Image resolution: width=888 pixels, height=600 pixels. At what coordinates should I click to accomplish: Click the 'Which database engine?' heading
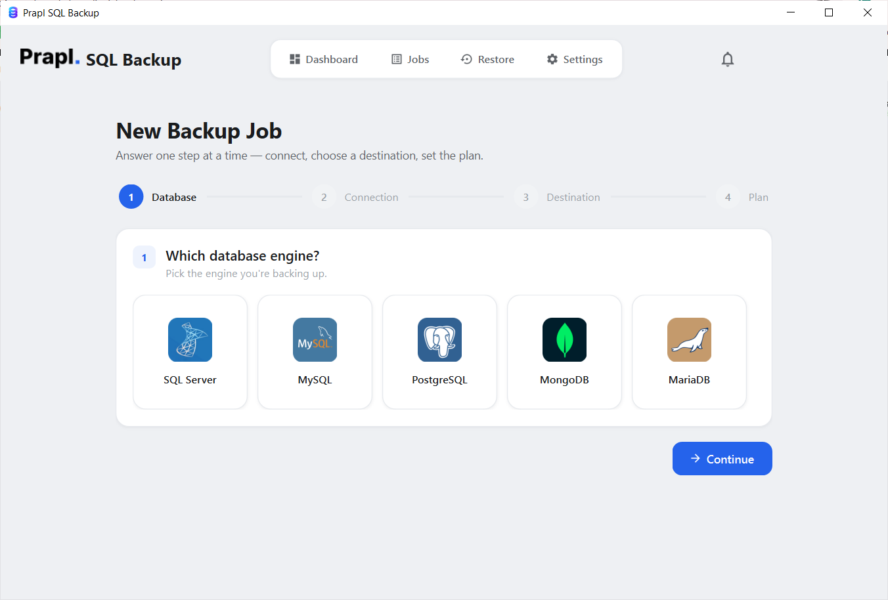[x=242, y=256]
